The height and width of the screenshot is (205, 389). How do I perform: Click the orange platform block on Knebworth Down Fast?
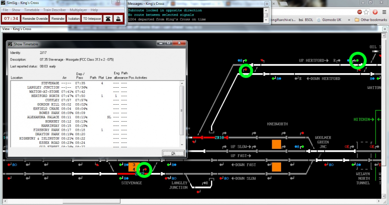tap(276, 167)
